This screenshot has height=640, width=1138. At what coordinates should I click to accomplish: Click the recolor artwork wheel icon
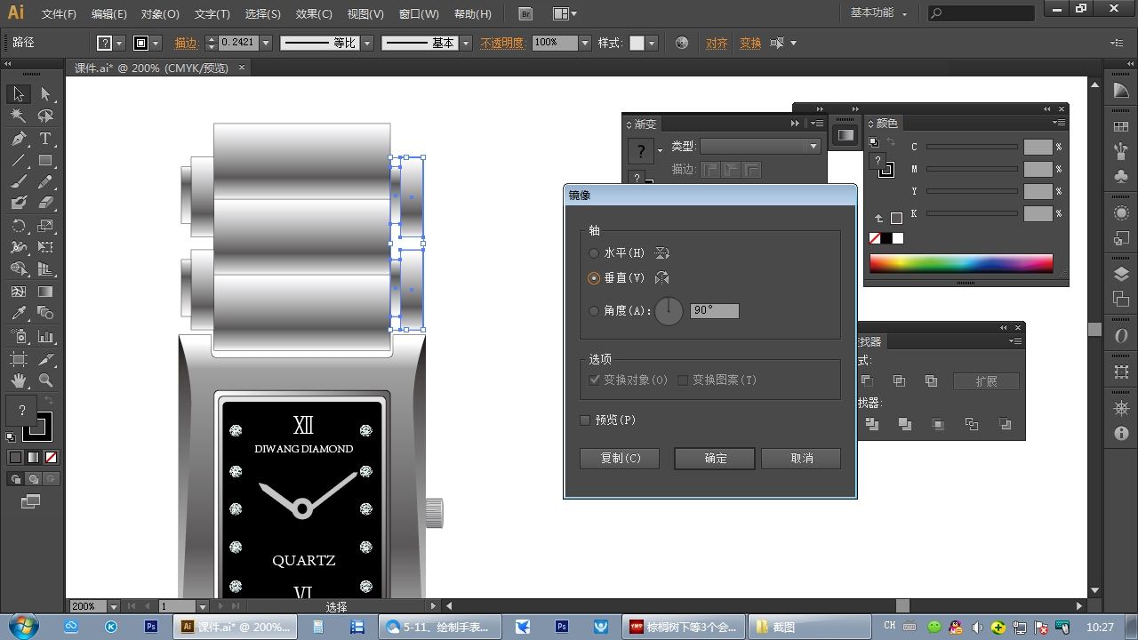coord(682,43)
